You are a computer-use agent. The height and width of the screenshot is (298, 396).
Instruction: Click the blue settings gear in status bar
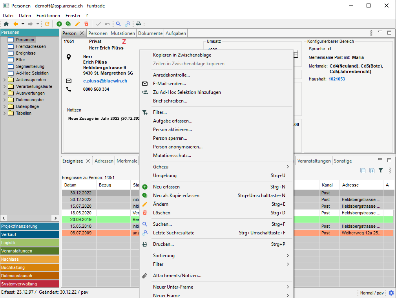click(x=391, y=293)
